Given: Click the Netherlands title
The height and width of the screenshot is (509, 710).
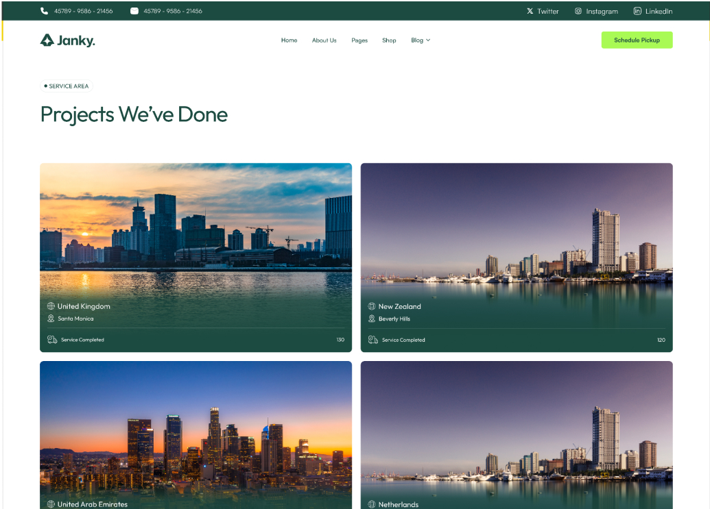Looking at the screenshot, I should pos(399,504).
